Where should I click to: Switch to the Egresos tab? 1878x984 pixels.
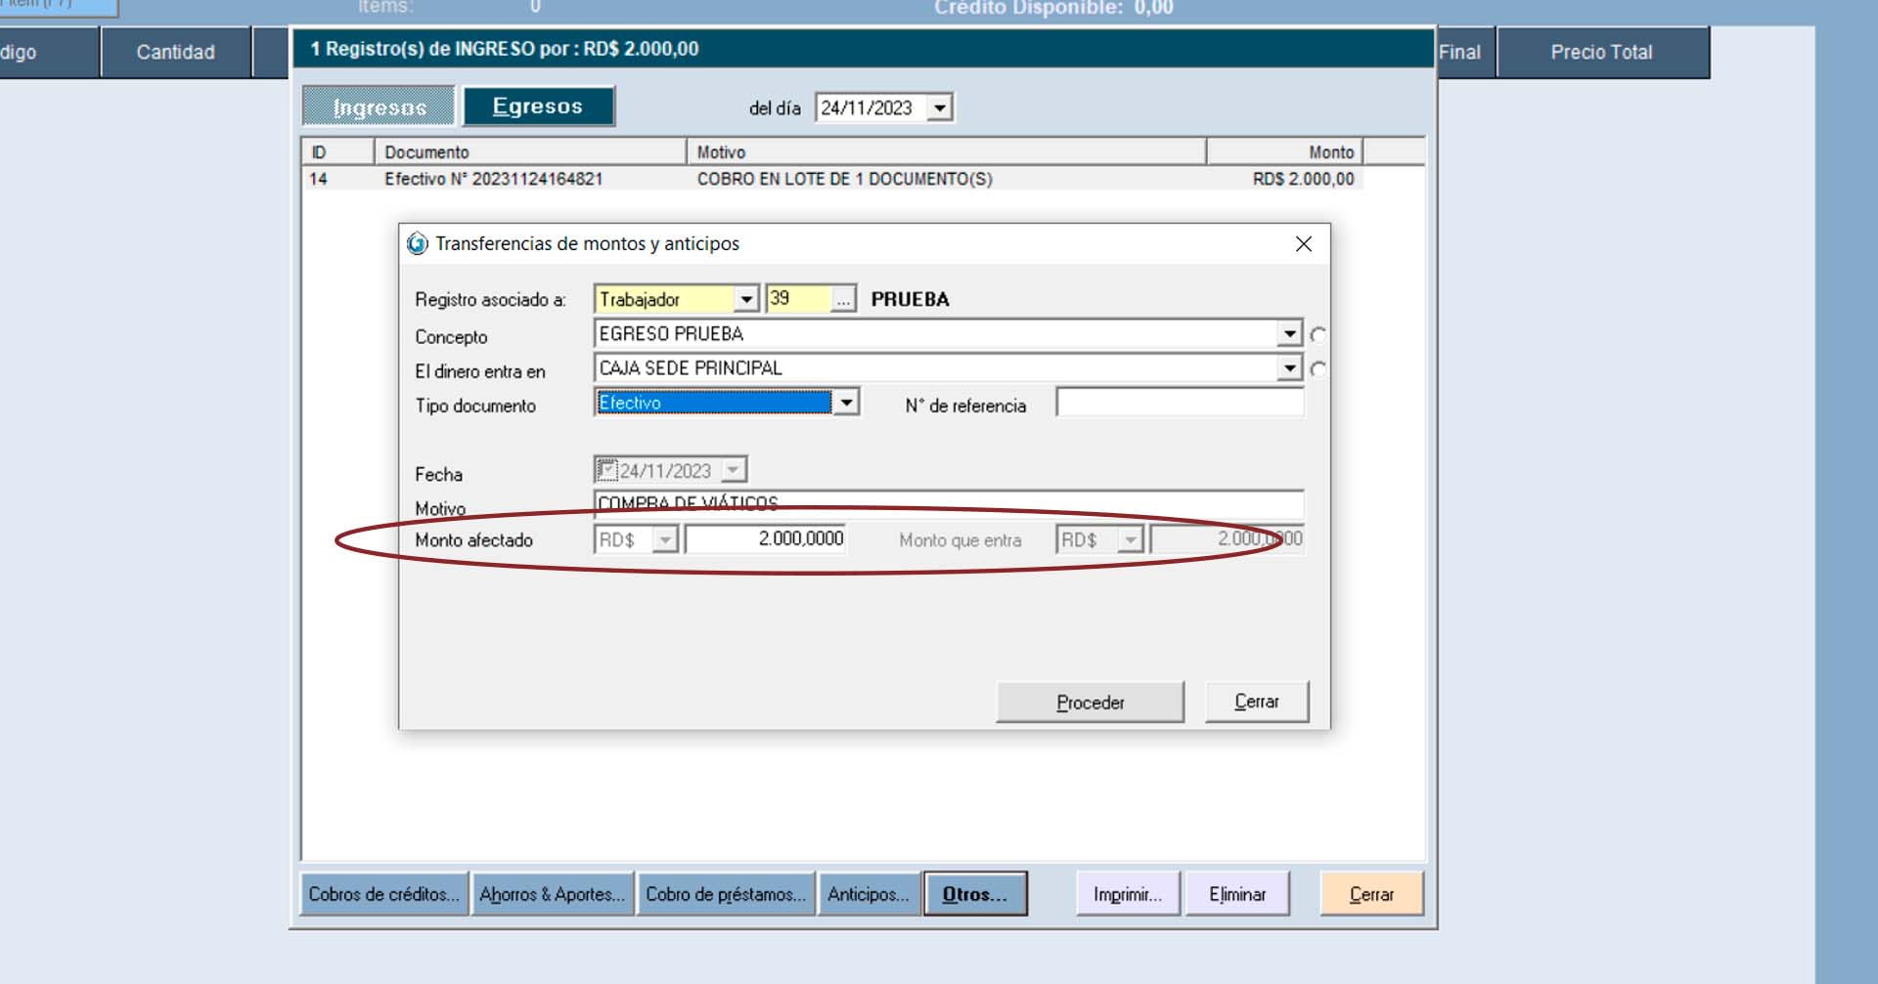(538, 107)
